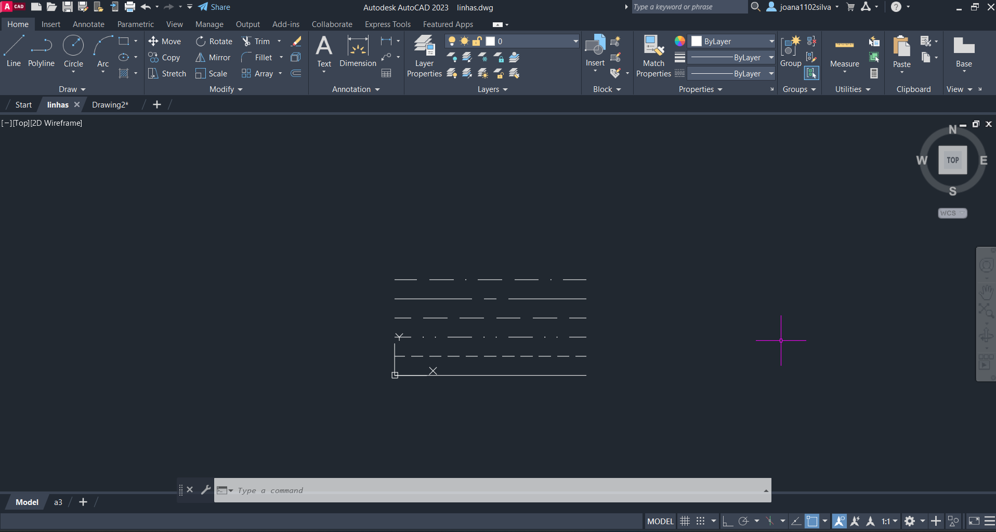Choose the Array tool

tap(257, 73)
